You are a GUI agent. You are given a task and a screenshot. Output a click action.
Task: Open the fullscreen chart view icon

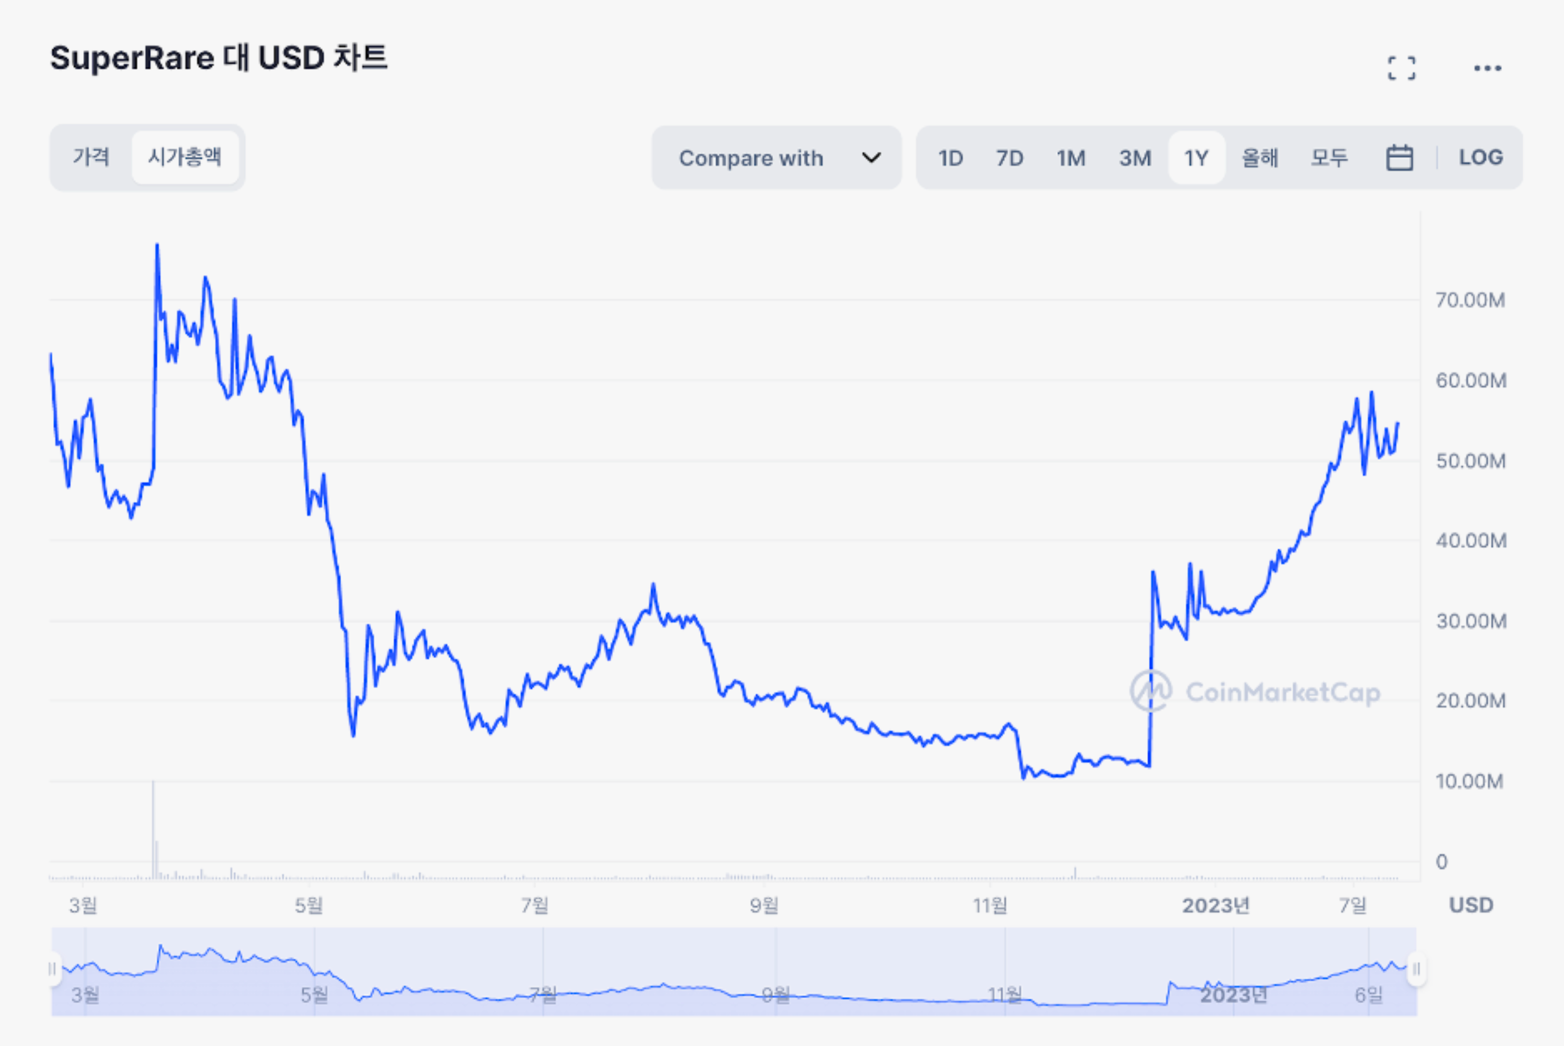point(1401,68)
